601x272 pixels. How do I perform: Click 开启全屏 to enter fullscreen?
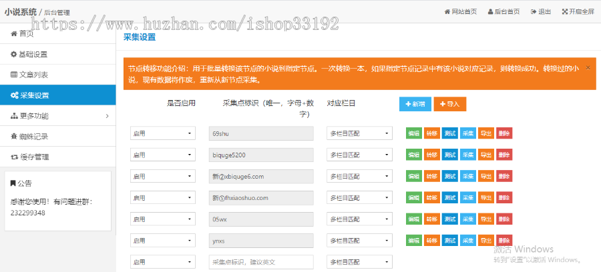pyautogui.click(x=578, y=11)
